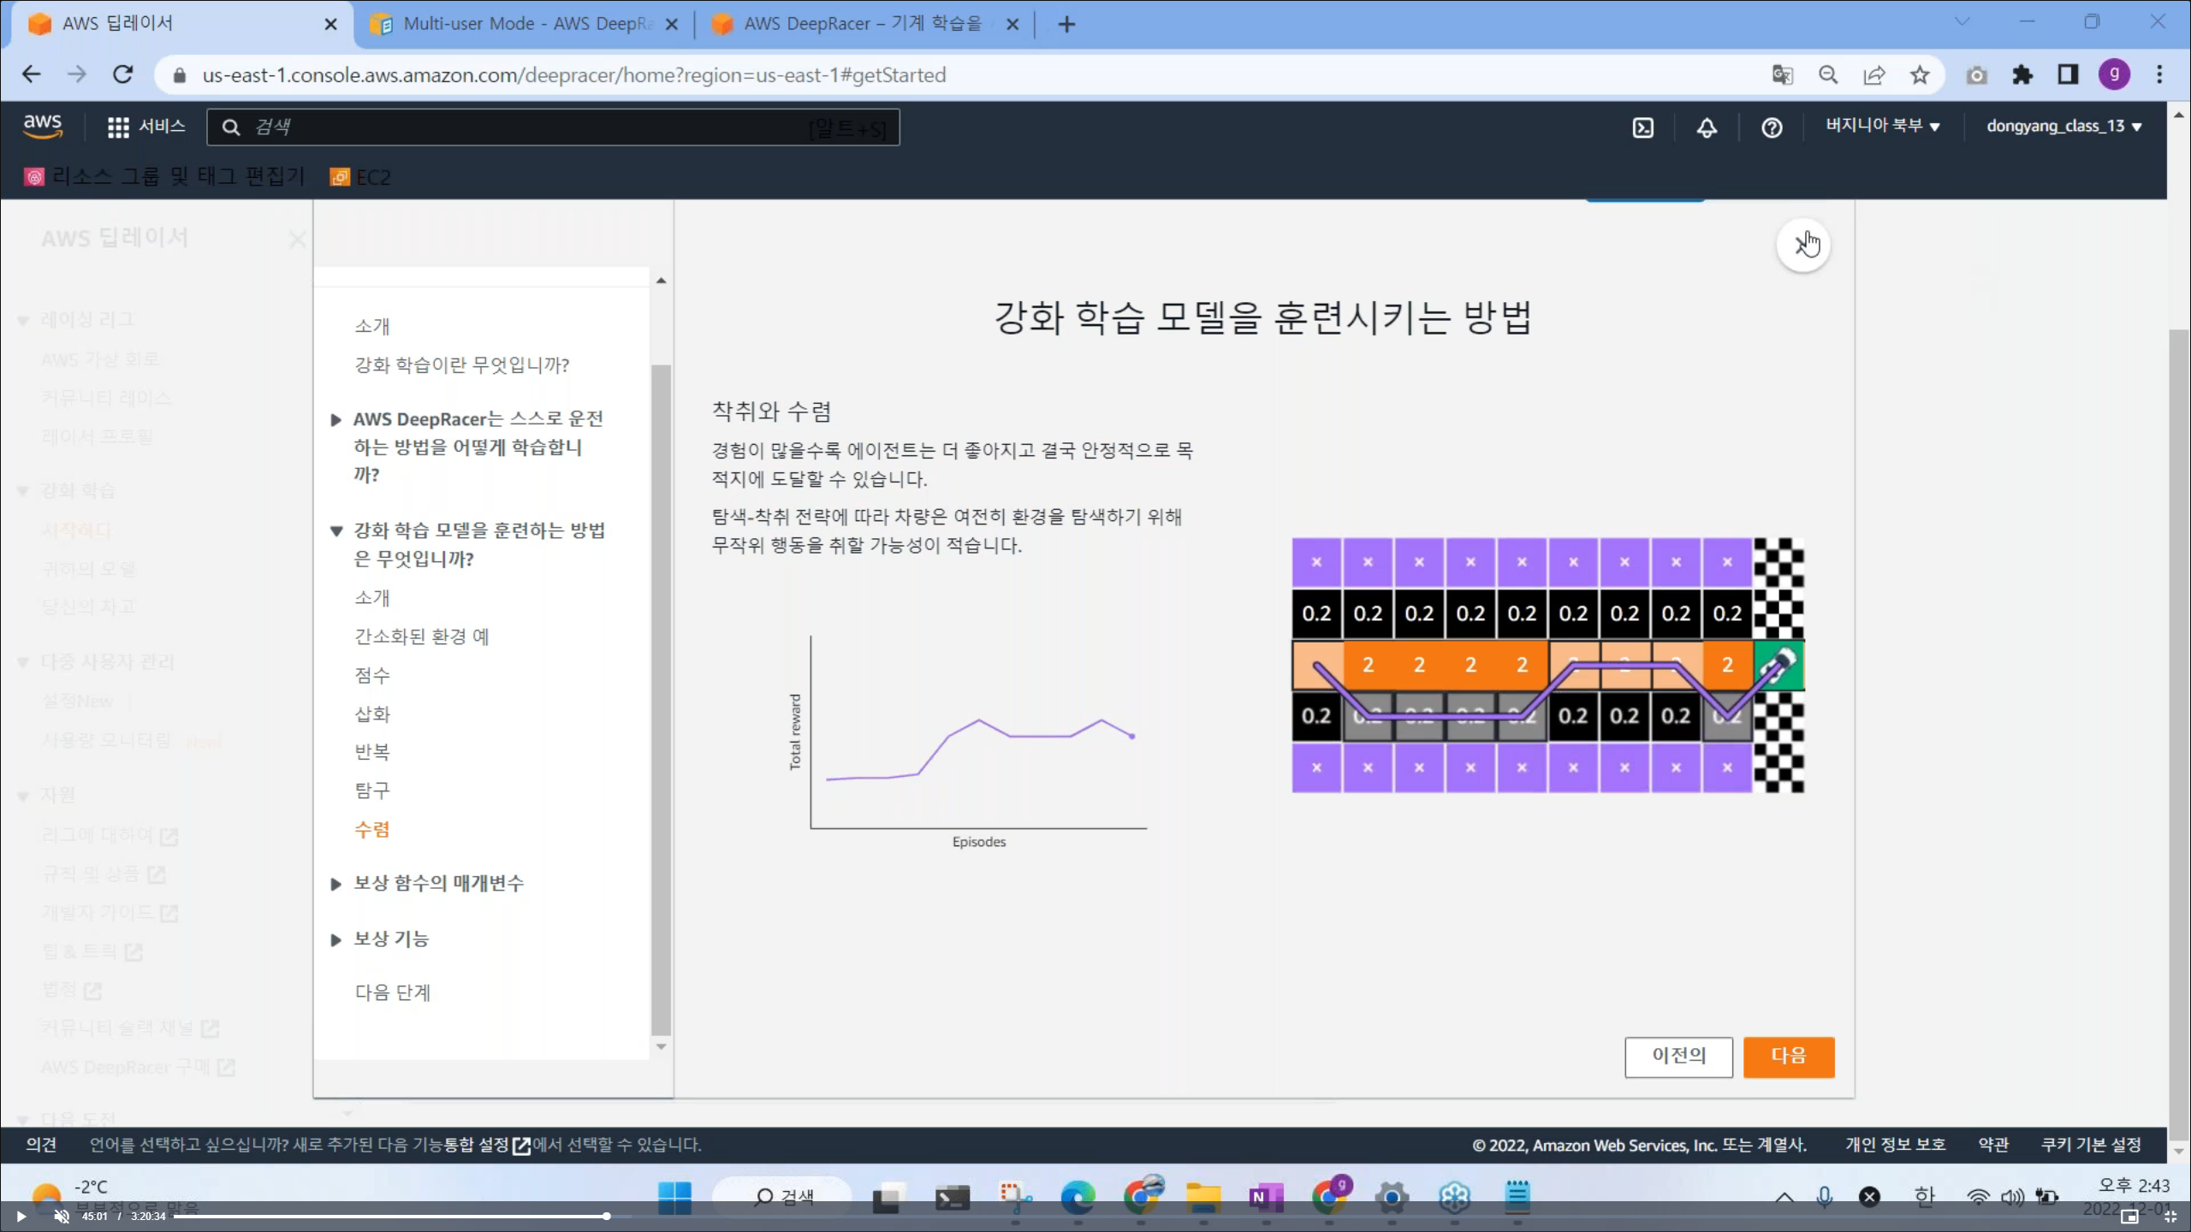Open the AWS services grid menu
The height and width of the screenshot is (1232, 2191).
[118, 127]
